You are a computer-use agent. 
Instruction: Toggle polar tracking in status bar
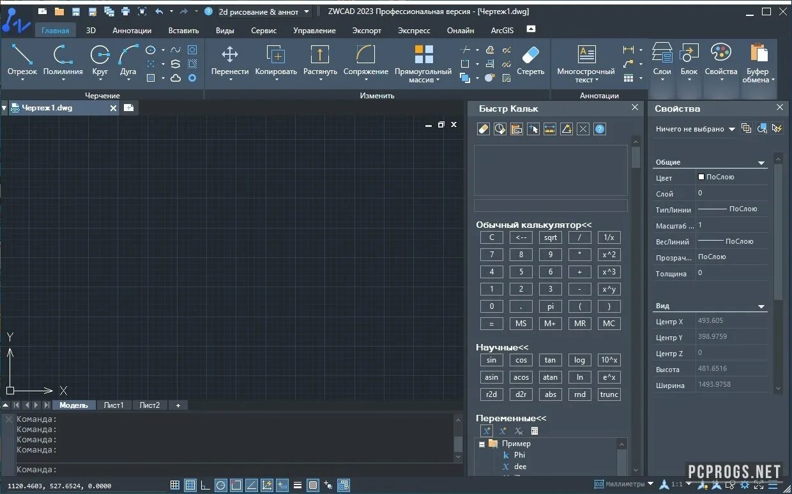[x=220, y=485]
